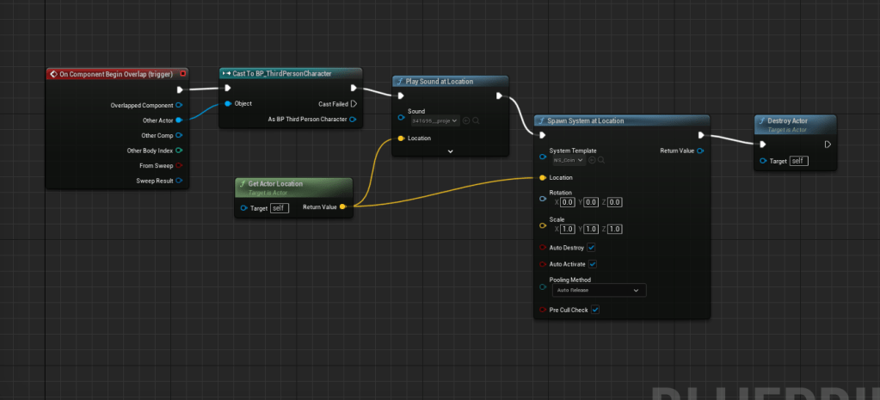Viewport: 880px width, 400px height.
Task: Click the Scale Z value field
Action: click(615, 229)
